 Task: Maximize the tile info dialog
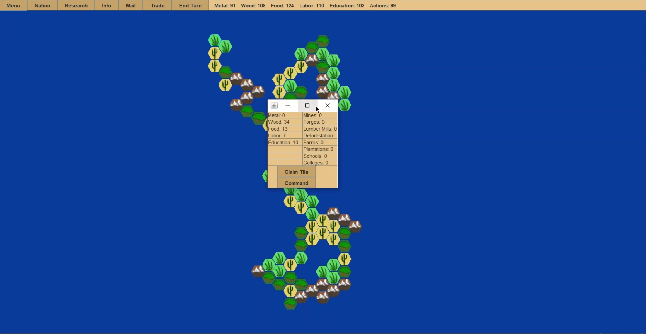click(307, 105)
